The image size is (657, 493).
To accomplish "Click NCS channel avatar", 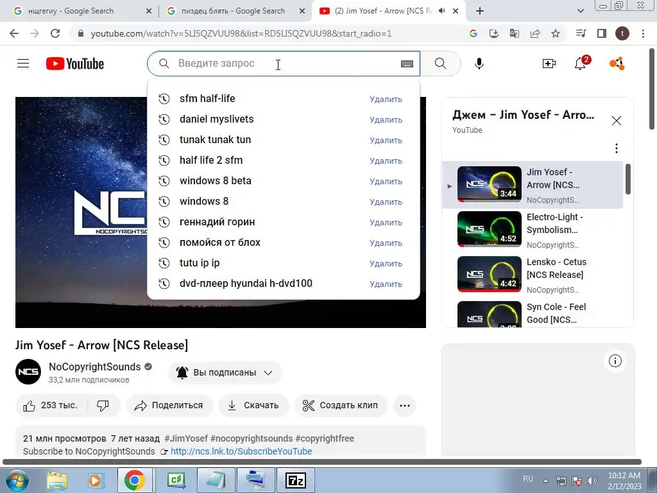I will [x=28, y=372].
